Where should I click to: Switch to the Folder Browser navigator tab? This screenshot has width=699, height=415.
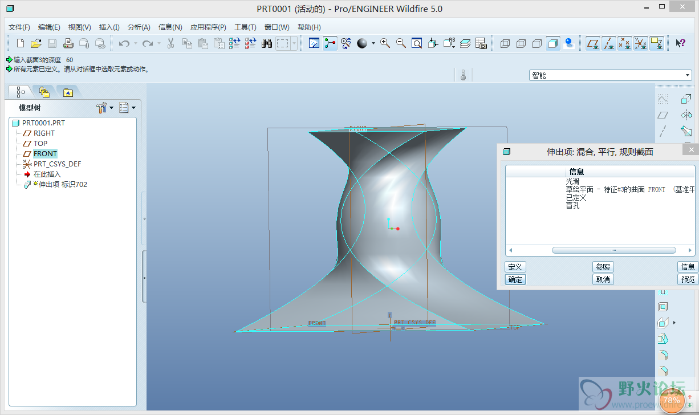point(44,91)
